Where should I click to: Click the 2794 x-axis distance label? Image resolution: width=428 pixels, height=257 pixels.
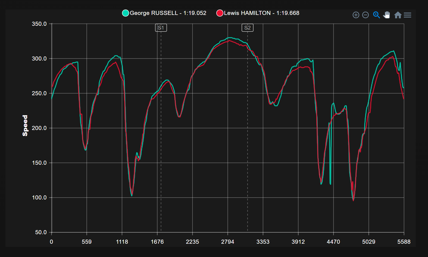[228, 242]
